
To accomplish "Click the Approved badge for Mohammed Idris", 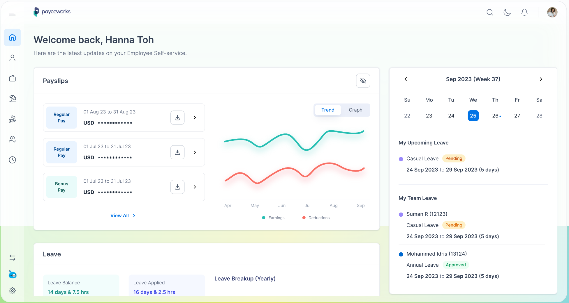I will 456,265.
